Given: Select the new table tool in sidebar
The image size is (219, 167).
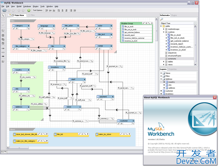Looking at the screenshot, I should 3,35.
